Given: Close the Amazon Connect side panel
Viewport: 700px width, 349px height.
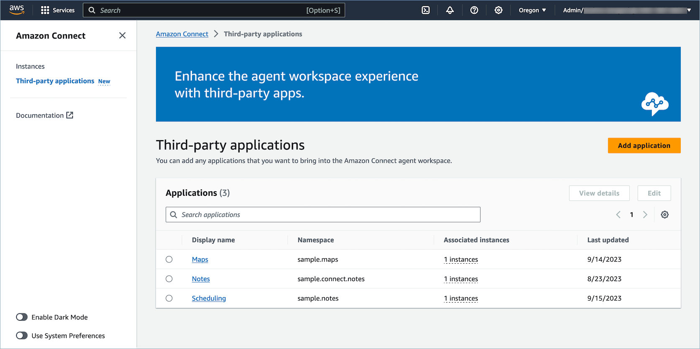Looking at the screenshot, I should coord(122,36).
